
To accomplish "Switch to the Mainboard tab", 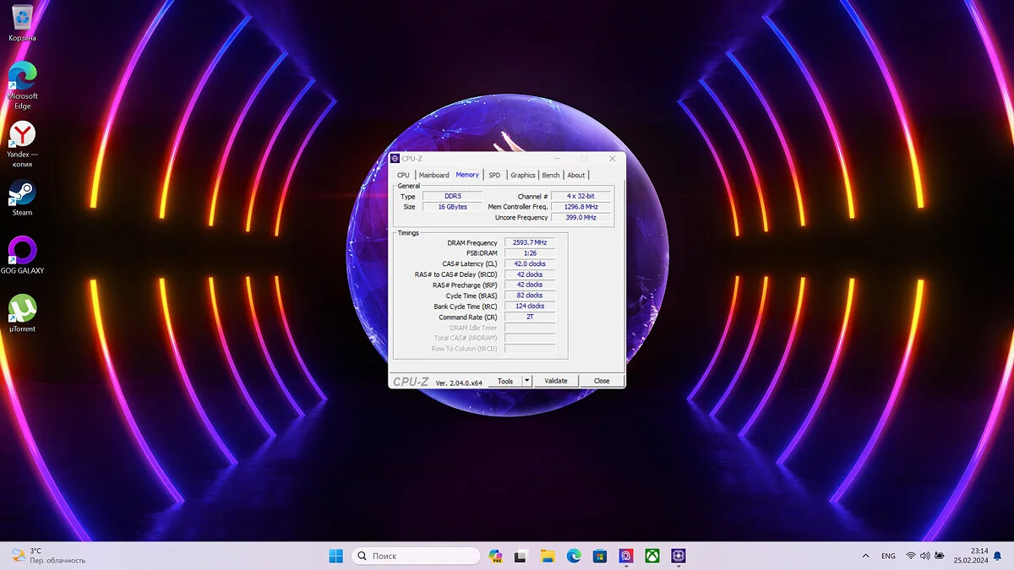I will (x=433, y=175).
